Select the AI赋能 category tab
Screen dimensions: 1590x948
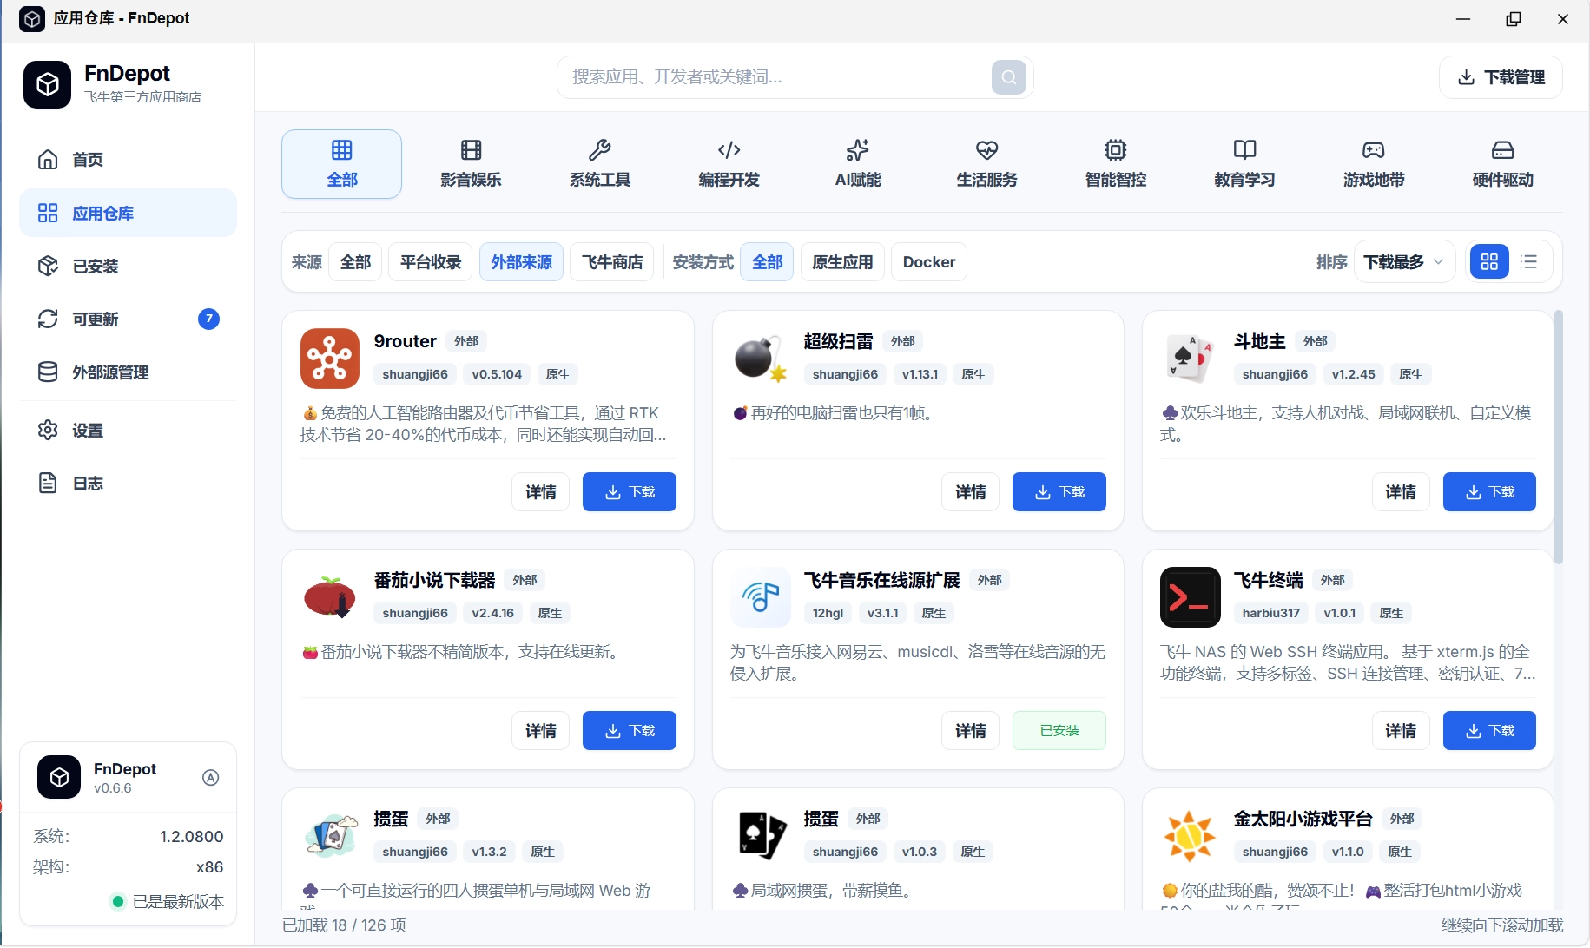(857, 164)
